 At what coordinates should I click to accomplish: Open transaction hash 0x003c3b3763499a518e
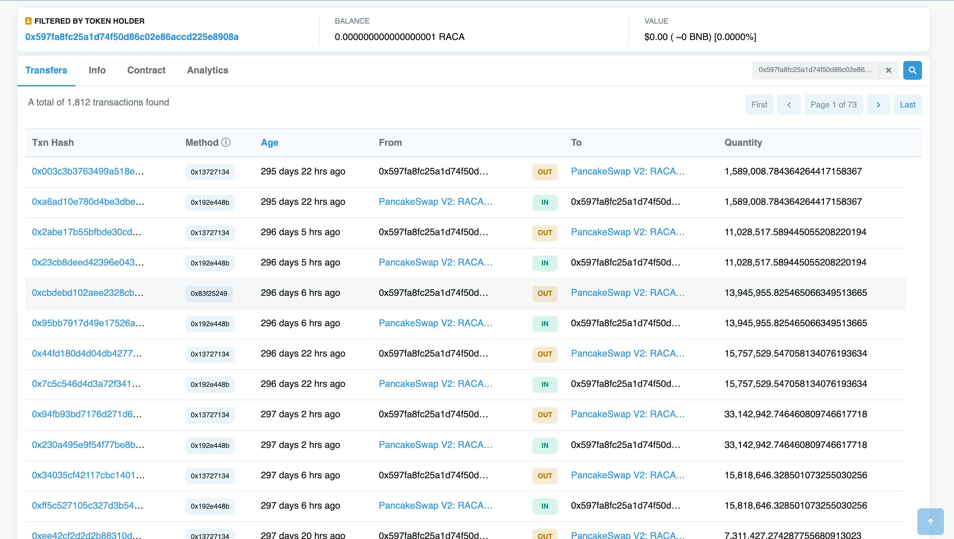click(x=88, y=171)
